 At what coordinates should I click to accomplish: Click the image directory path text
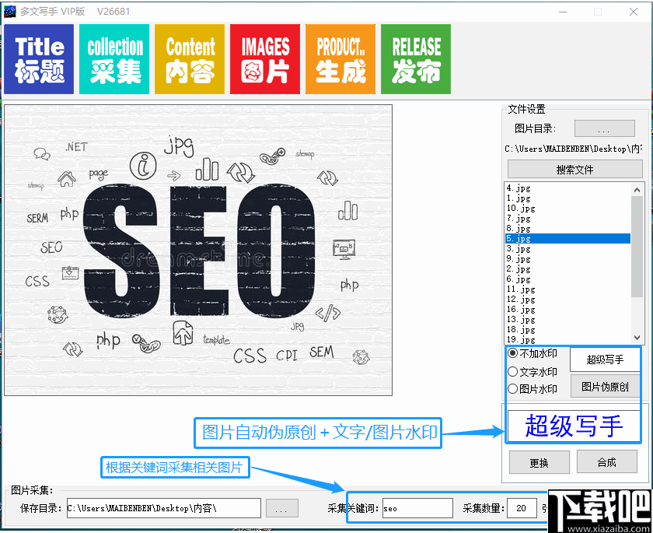click(574, 149)
